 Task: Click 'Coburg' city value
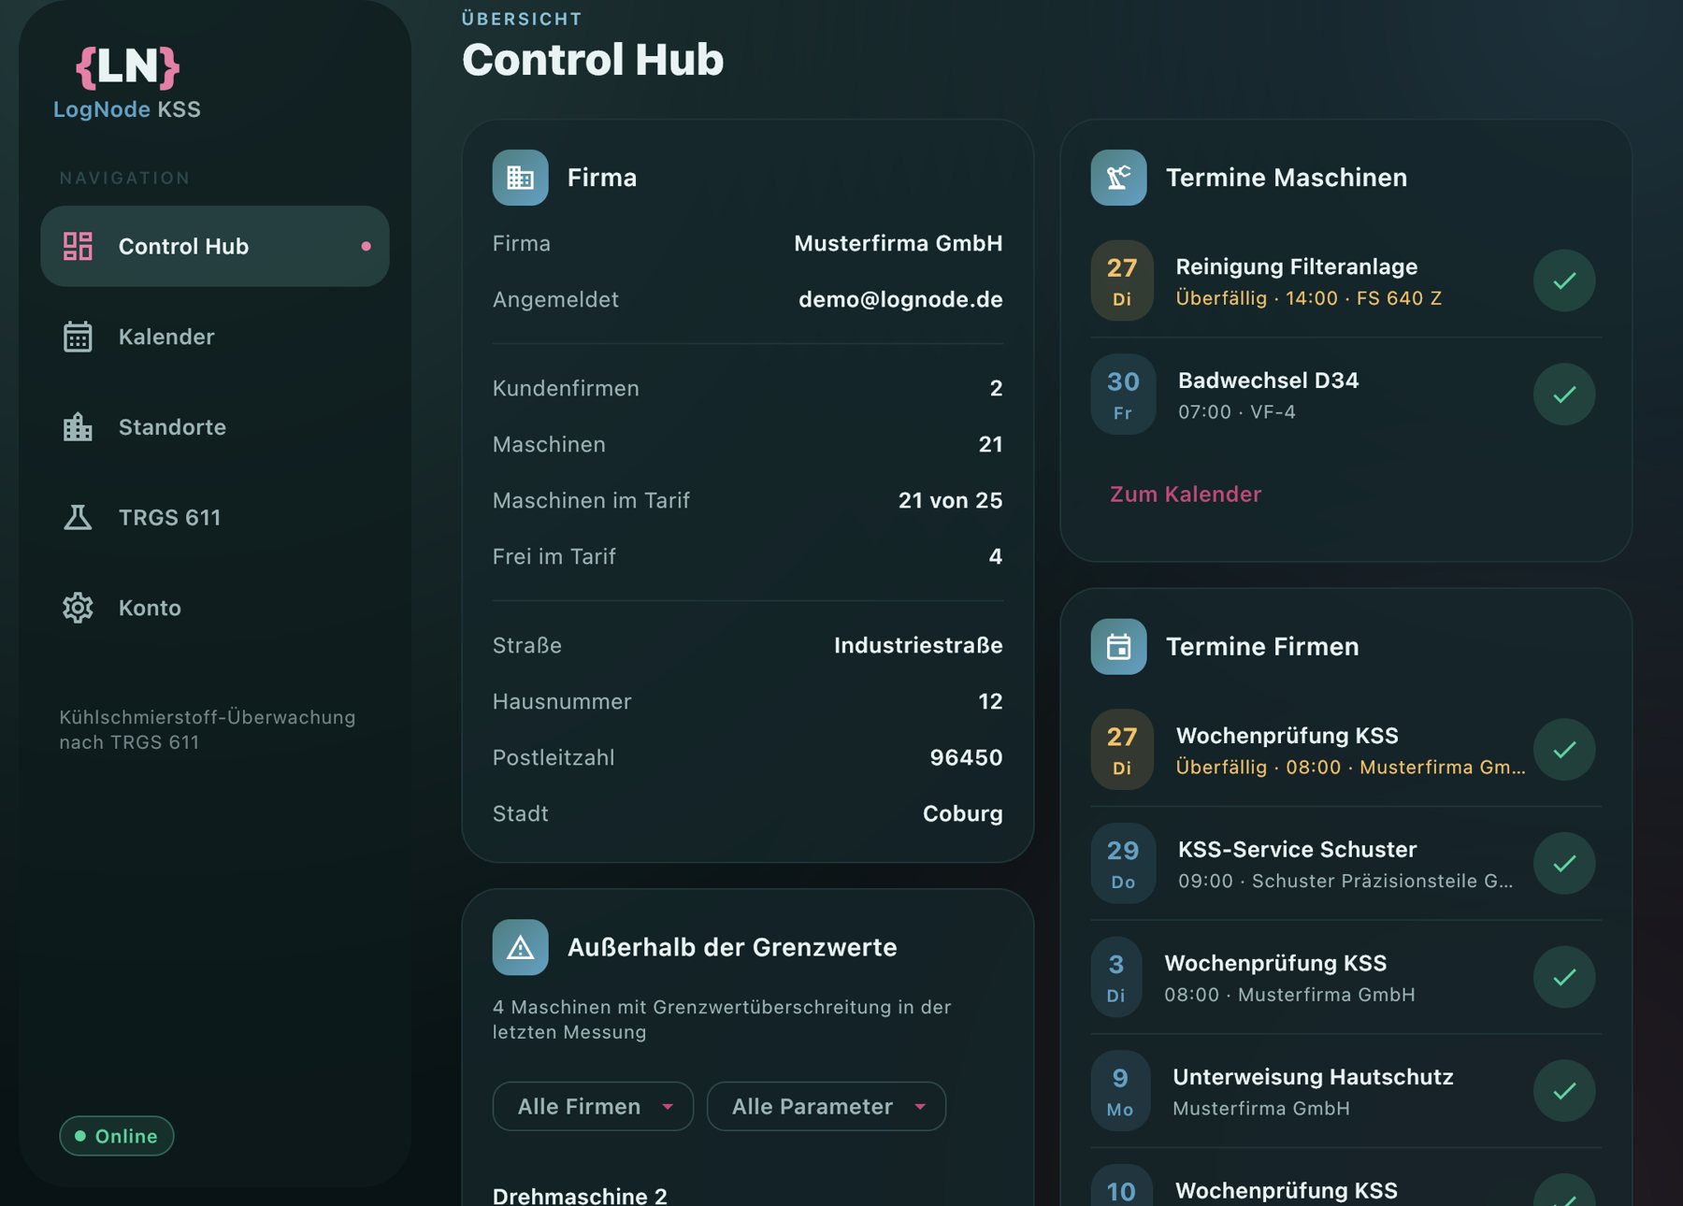962,813
